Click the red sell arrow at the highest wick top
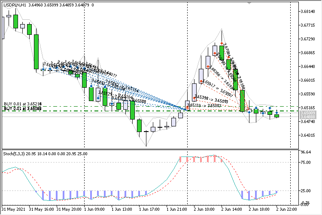 (x=222, y=43)
